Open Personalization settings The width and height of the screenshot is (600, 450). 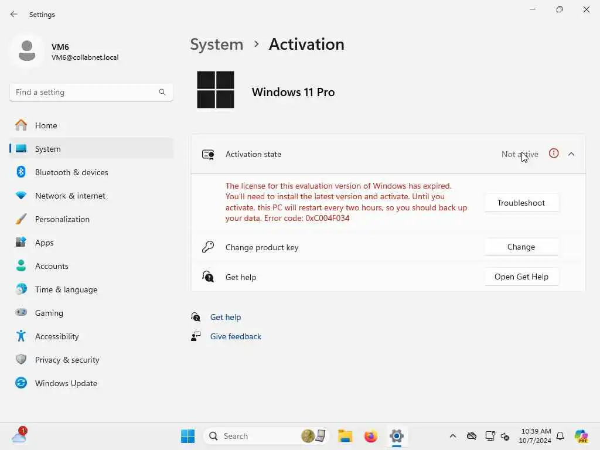(91, 219)
